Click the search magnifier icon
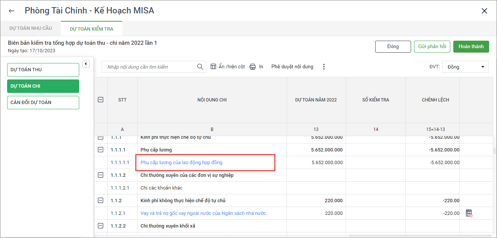The width and height of the screenshot is (497, 238). tap(200, 67)
